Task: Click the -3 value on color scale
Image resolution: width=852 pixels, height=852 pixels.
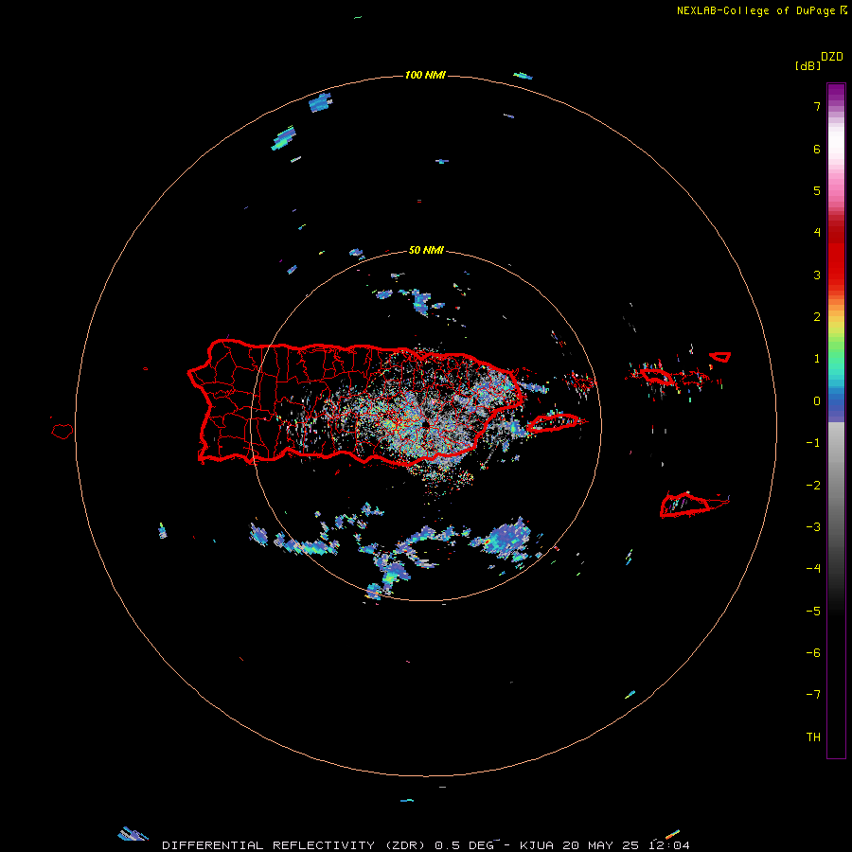Action: pyautogui.click(x=813, y=527)
